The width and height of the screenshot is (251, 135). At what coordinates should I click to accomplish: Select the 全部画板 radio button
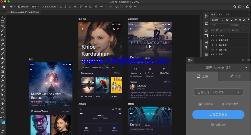click(x=200, y=104)
